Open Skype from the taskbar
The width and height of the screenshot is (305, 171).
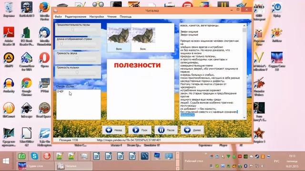[x=34, y=156]
